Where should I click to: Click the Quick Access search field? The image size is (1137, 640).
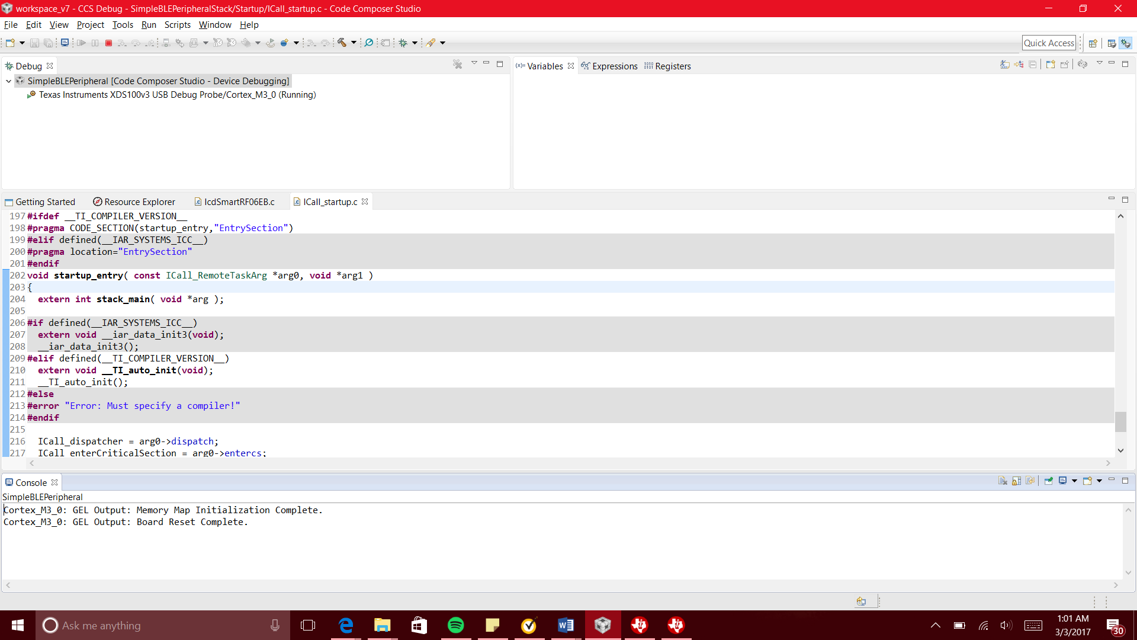click(x=1049, y=43)
